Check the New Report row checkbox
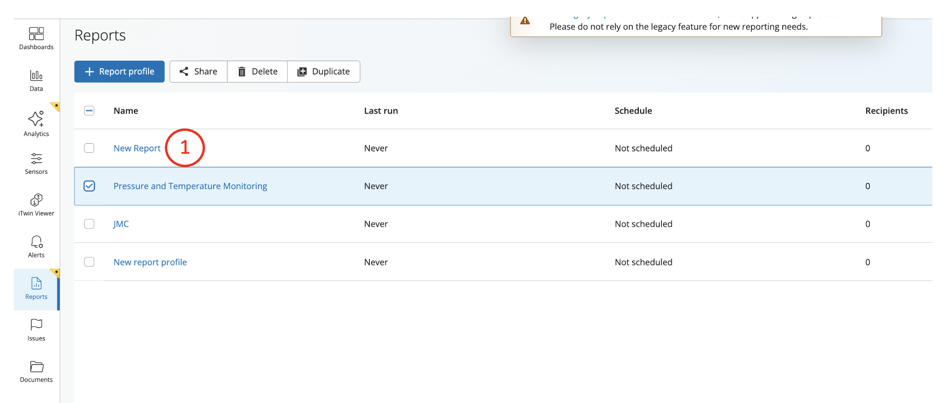 (89, 148)
